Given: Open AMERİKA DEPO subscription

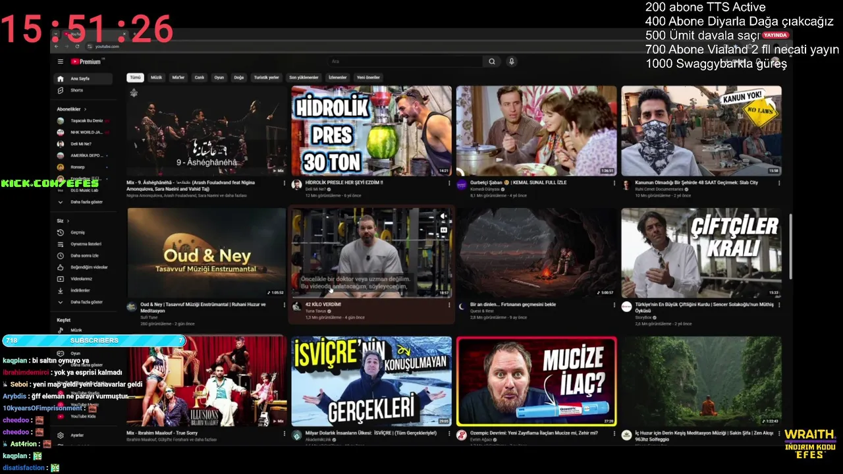Looking at the screenshot, I should [82, 155].
